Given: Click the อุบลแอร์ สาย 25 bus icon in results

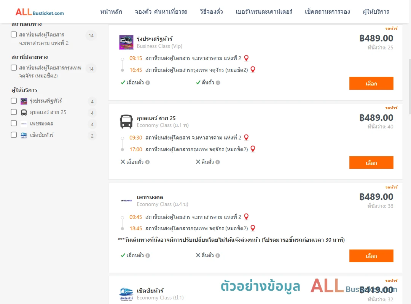Looking at the screenshot, I should point(126,122).
